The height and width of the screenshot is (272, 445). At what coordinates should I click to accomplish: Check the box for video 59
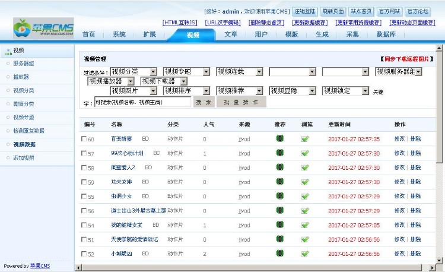(x=84, y=182)
